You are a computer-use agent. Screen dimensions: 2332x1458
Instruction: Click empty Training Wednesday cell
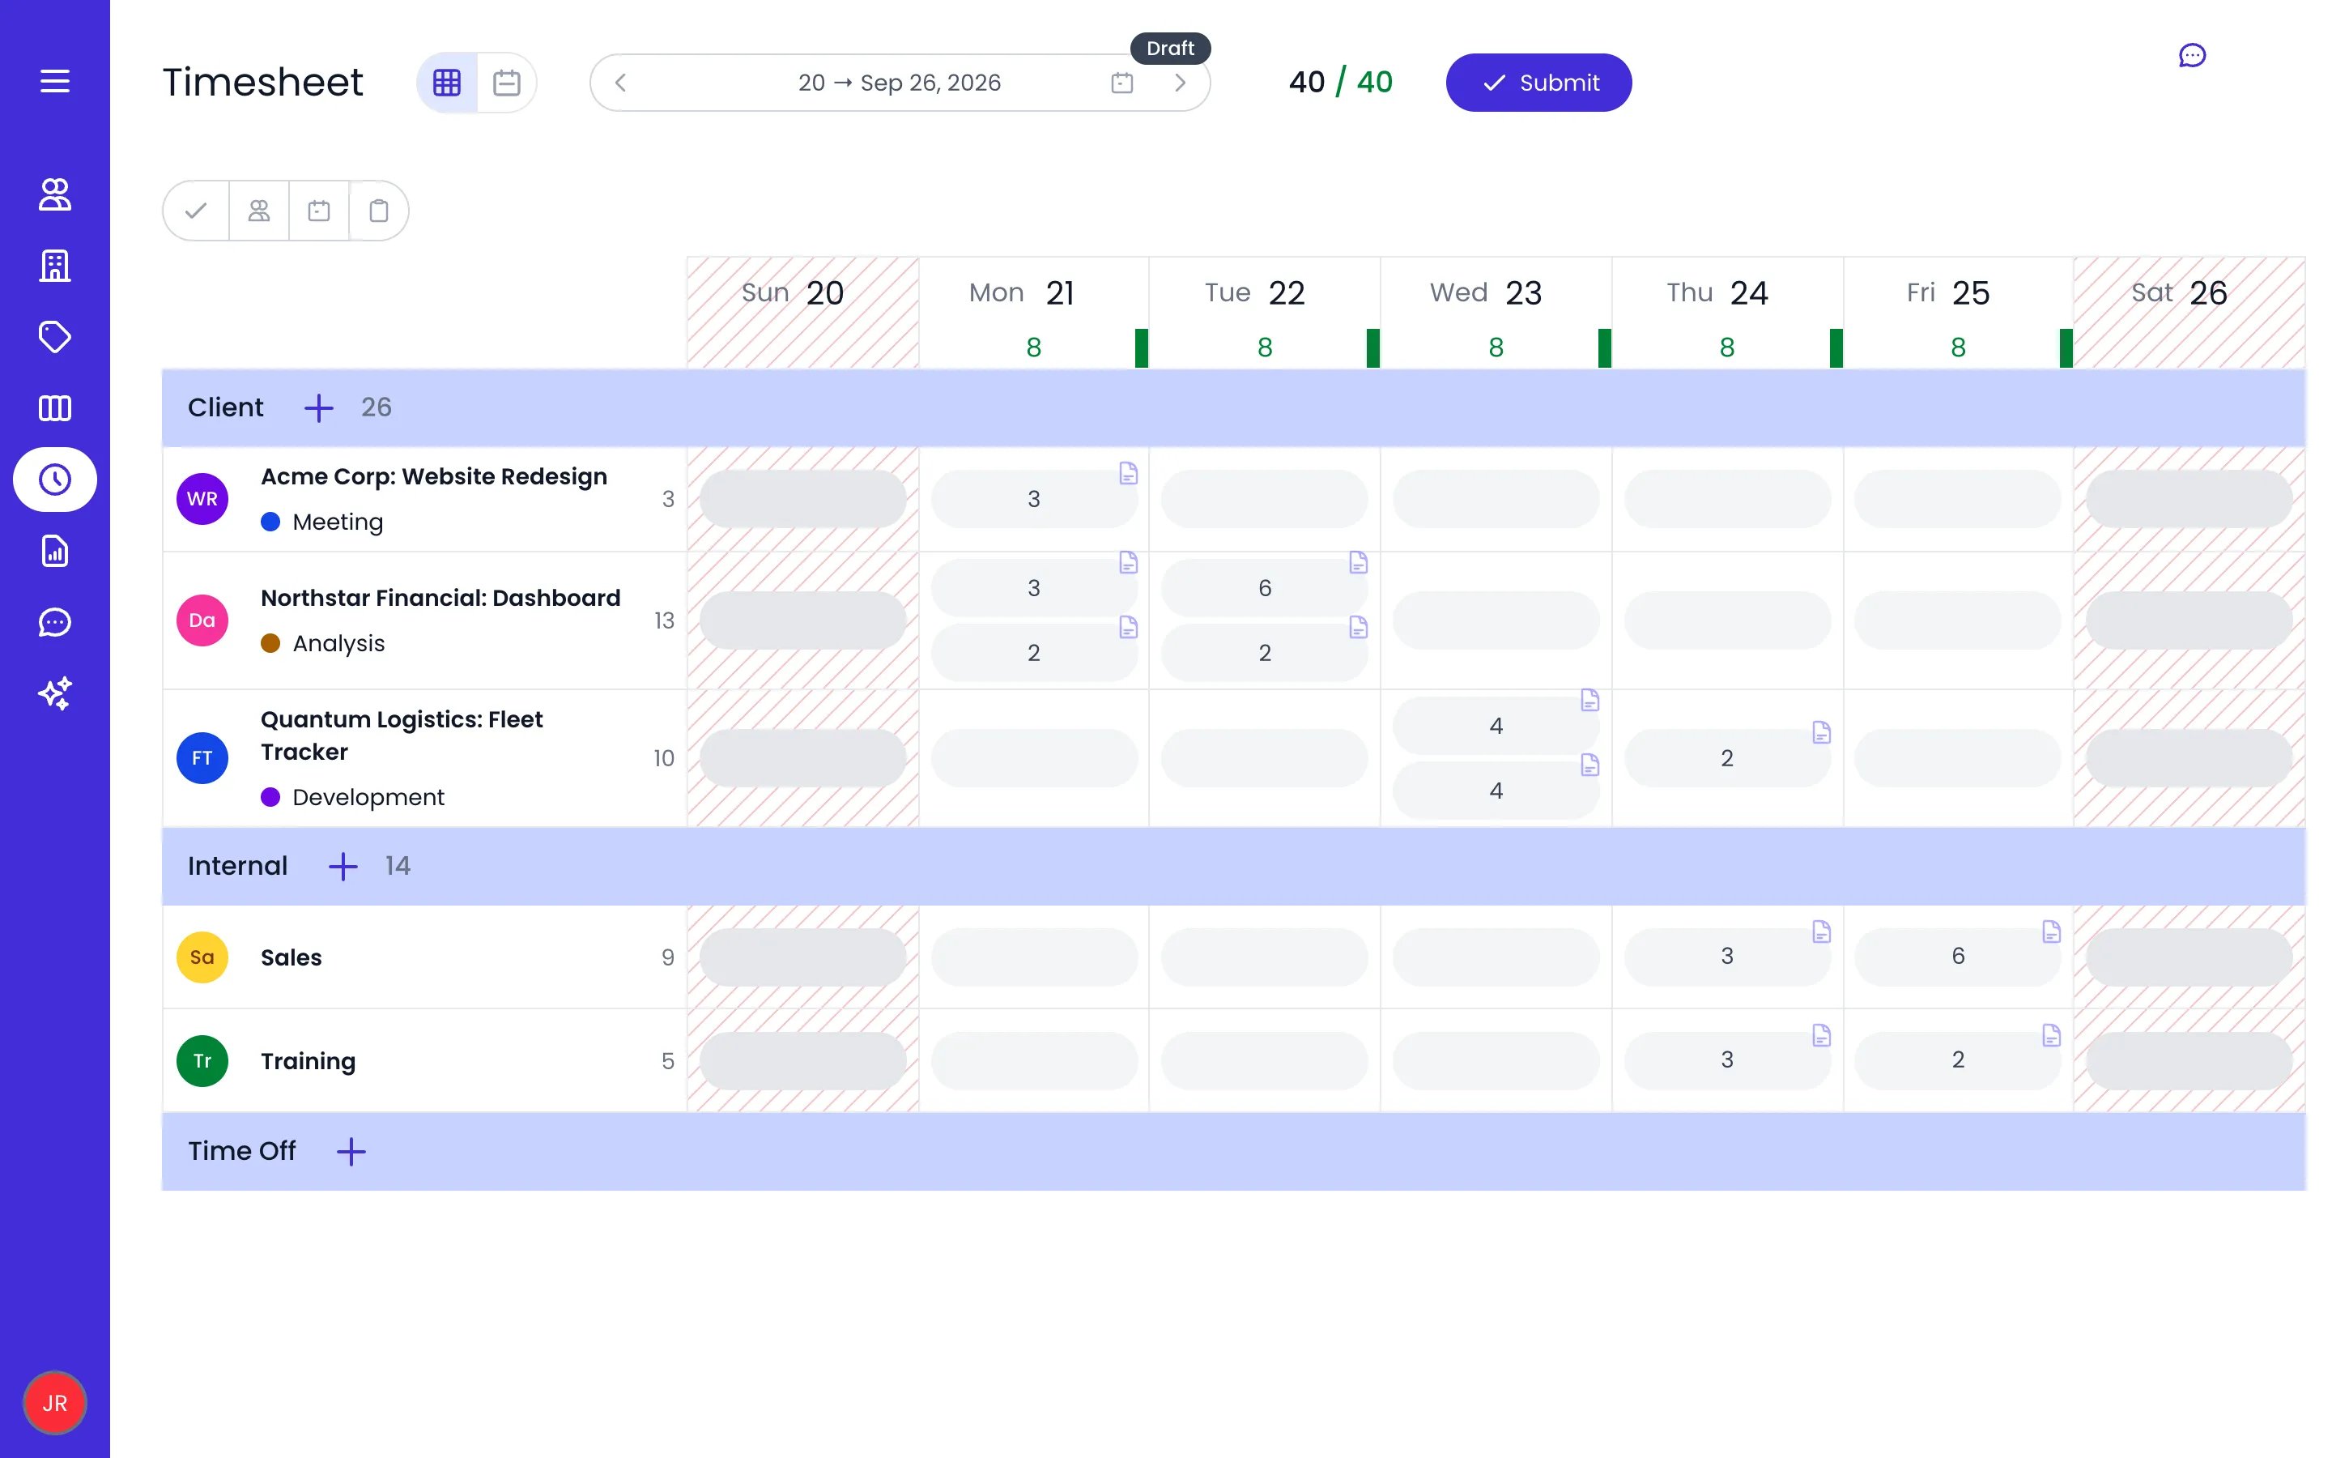[x=1496, y=1061]
